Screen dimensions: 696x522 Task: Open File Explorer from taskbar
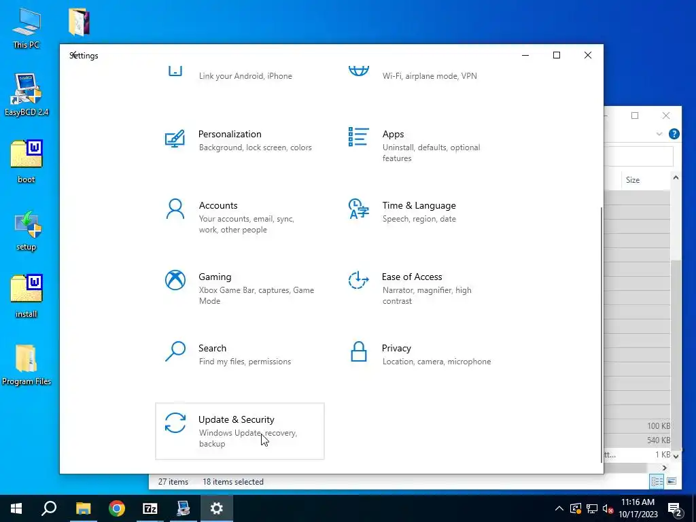(83, 508)
